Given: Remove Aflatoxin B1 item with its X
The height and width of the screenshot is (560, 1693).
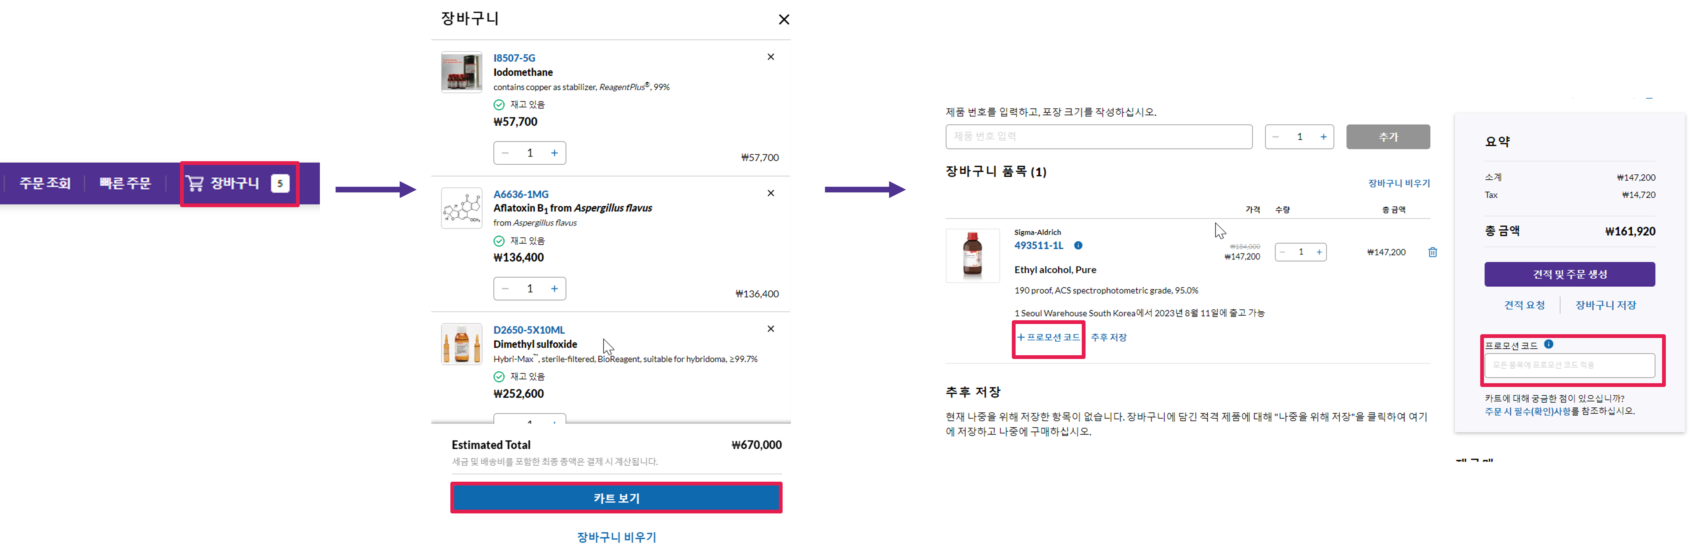Looking at the screenshot, I should coord(771,193).
